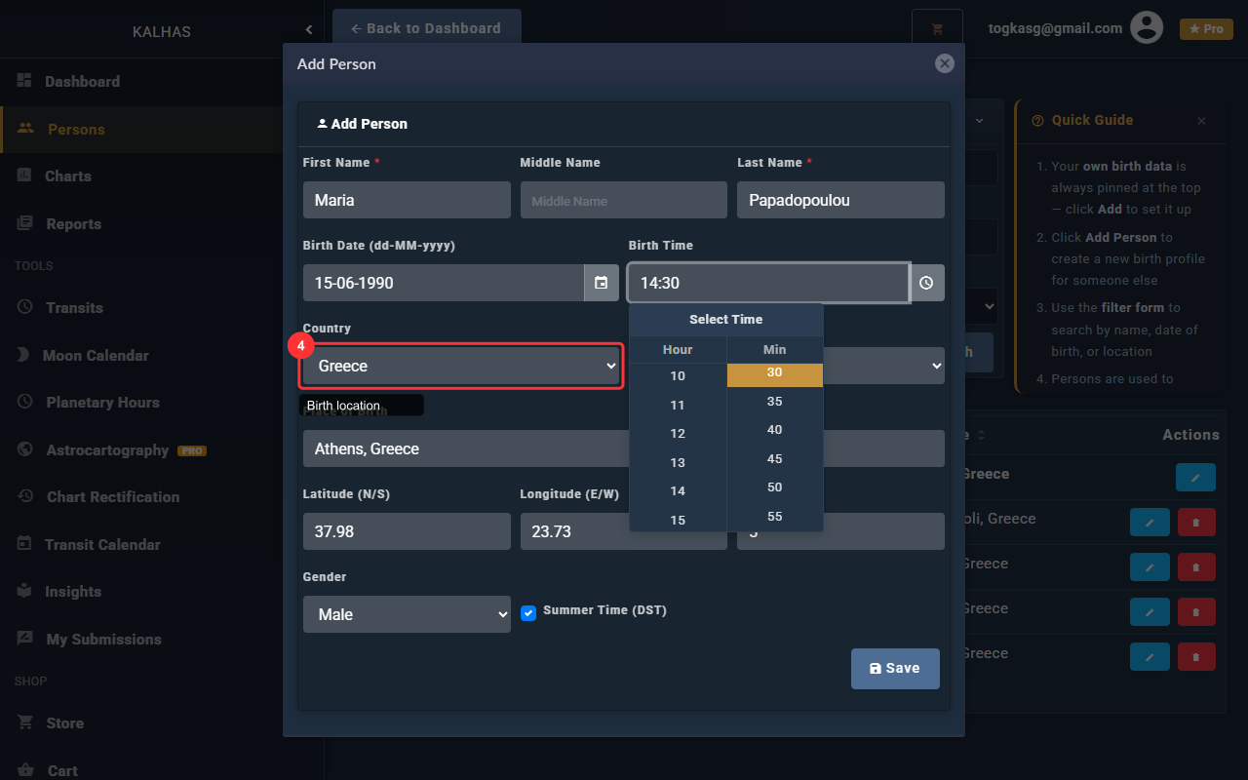The height and width of the screenshot is (780, 1248).
Task: Click Back to Dashboard button
Action: (426, 28)
